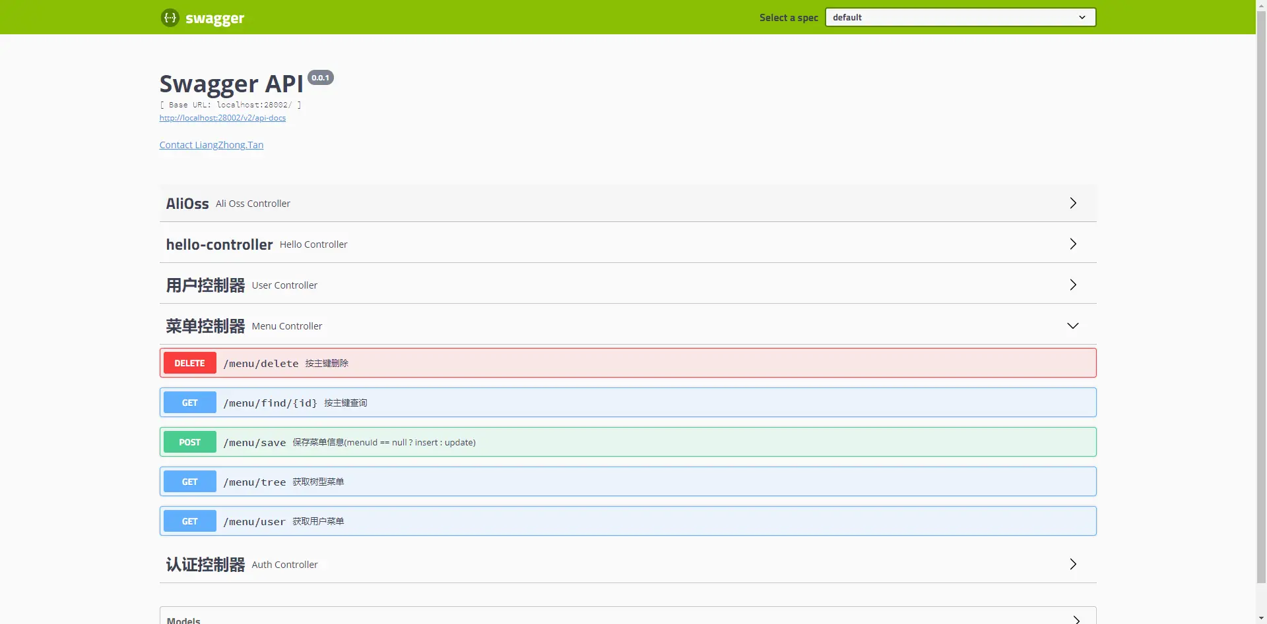The width and height of the screenshot is (1267, 624).
Task: Click the User Controller description text
Action: [x=284, y=285]
